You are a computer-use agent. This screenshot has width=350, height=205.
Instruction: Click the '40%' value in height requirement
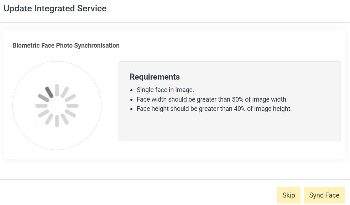240,109
